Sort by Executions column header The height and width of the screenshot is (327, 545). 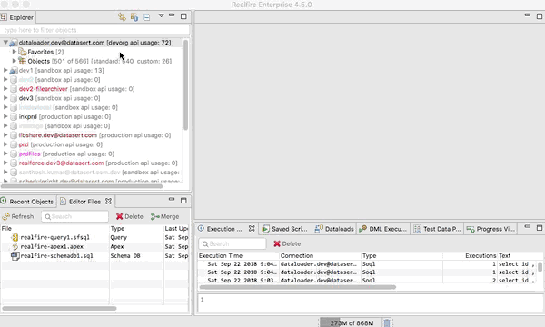point(470,256)
